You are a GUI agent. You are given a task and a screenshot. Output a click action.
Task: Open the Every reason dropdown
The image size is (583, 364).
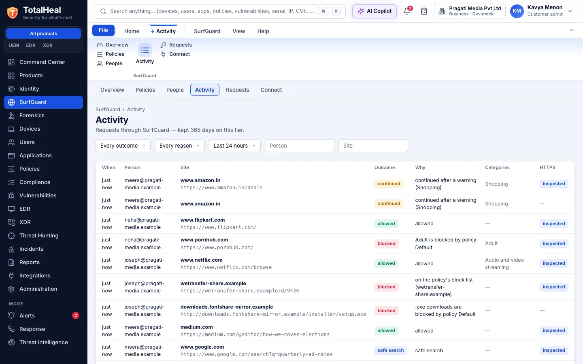pos(180,146)
